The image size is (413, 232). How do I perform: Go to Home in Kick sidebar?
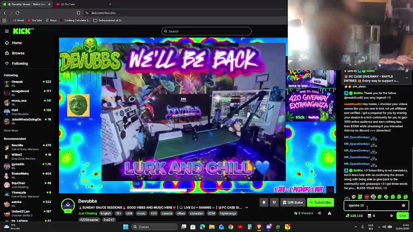(x=17, y=43)
